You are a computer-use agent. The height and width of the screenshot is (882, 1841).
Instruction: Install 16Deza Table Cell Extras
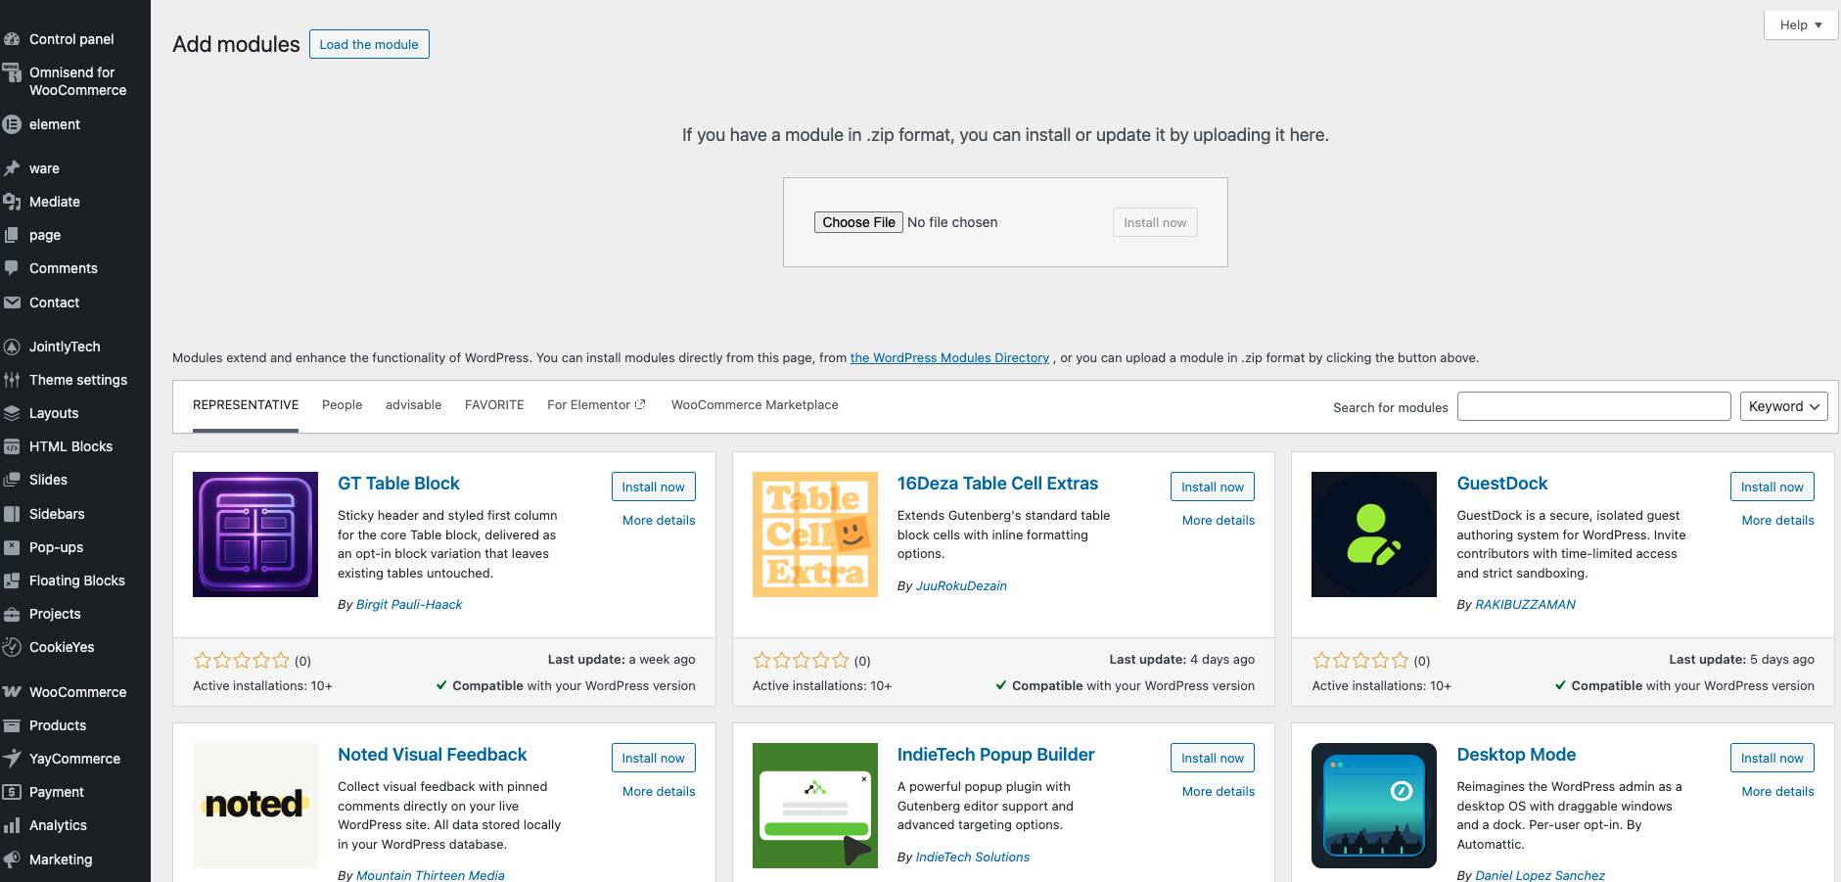click(1213, 487)
